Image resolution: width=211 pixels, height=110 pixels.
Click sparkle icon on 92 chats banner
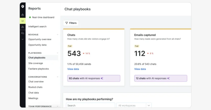pos(102,78)
